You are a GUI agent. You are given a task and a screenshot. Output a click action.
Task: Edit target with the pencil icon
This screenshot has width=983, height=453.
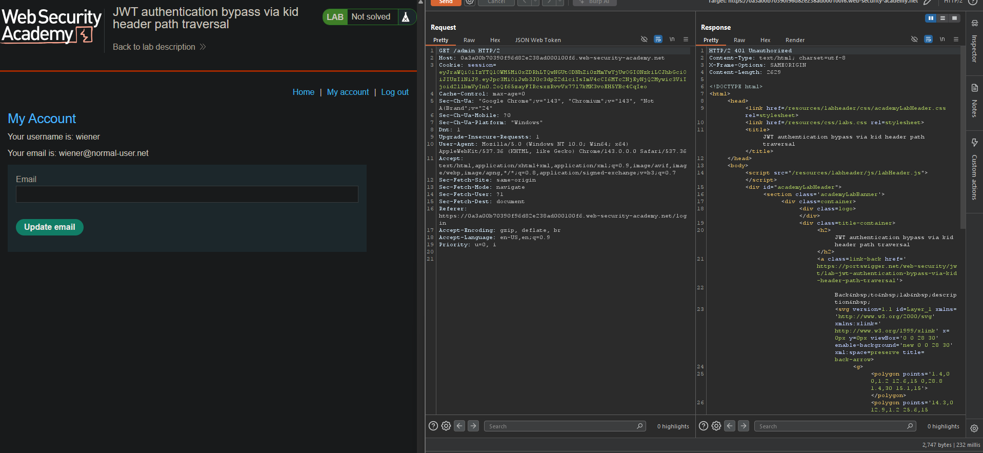pos(928,2)
